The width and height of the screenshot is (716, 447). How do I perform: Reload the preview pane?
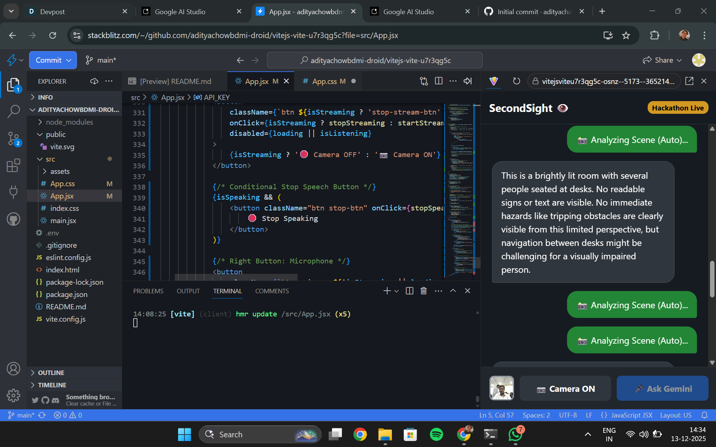coord(516,81)
